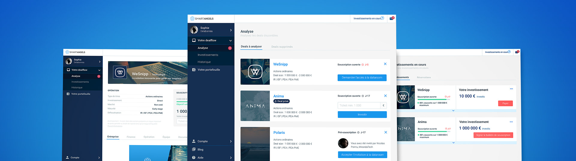
Task: Click Demander l'accès à la dataroom button
Action: pos(362,78)
